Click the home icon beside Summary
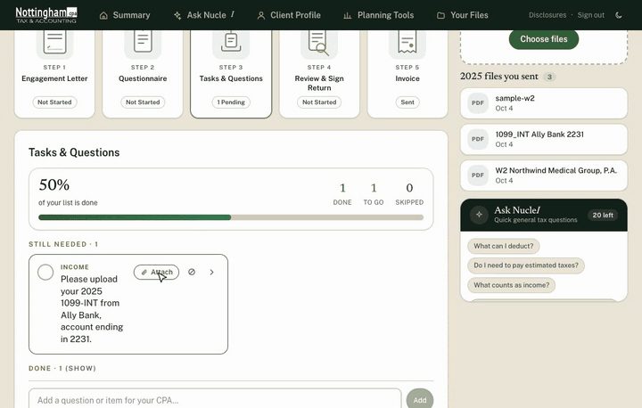The width and height of the screenshot is (642, 408). pyautogui.click(x=103, y=15)
